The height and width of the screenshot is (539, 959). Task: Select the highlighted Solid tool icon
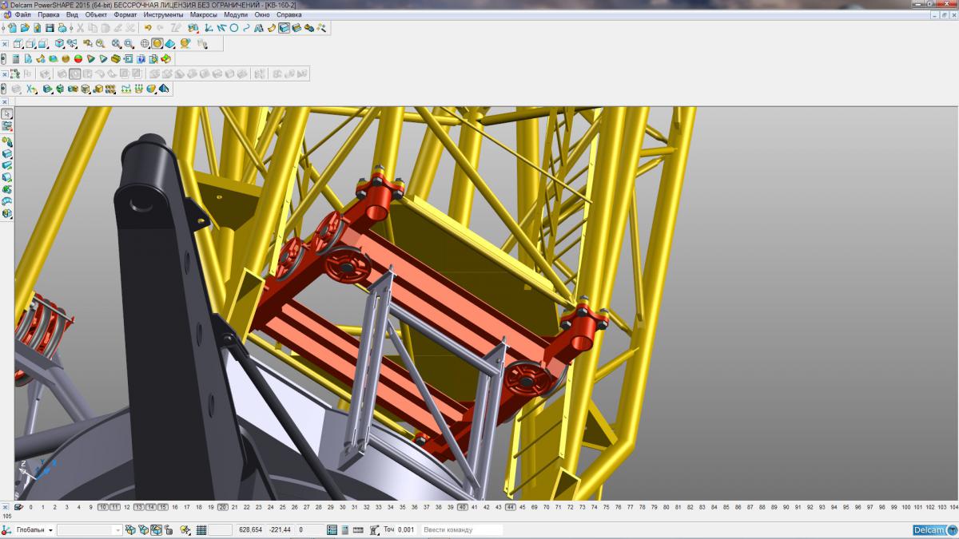pyautogui.click(x=284, y=28)
